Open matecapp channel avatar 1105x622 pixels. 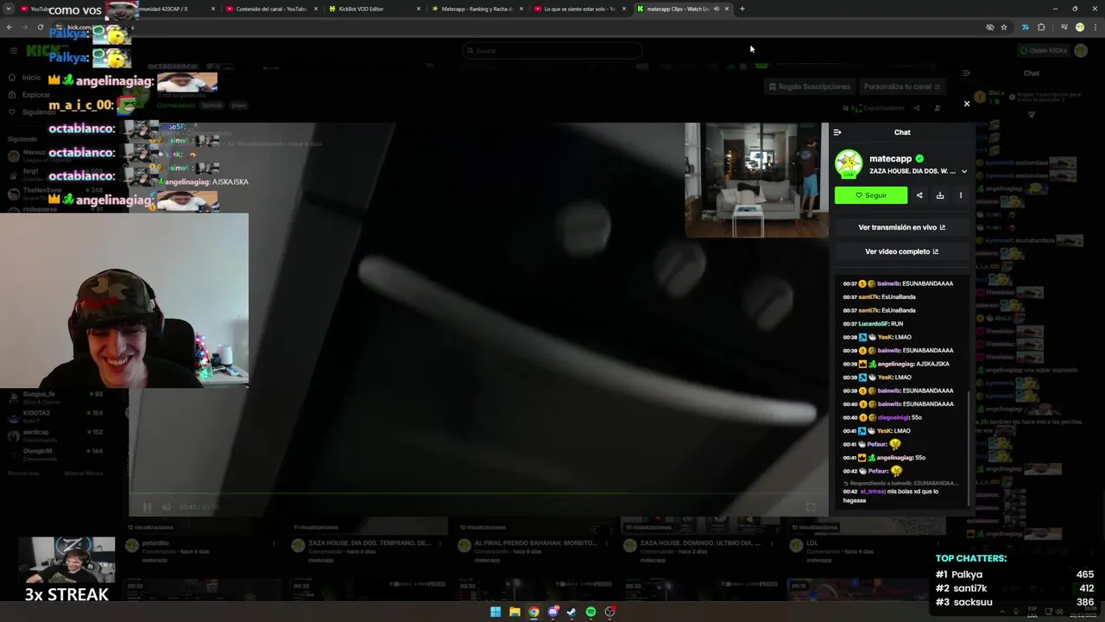click(x=848, y=164)
